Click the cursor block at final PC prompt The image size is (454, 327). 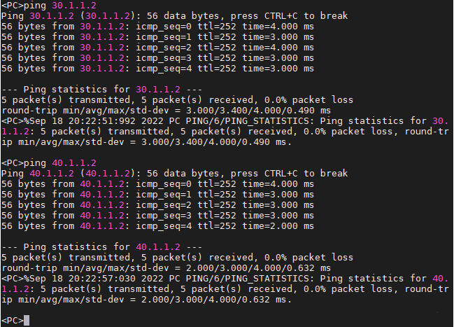(27, 320)
